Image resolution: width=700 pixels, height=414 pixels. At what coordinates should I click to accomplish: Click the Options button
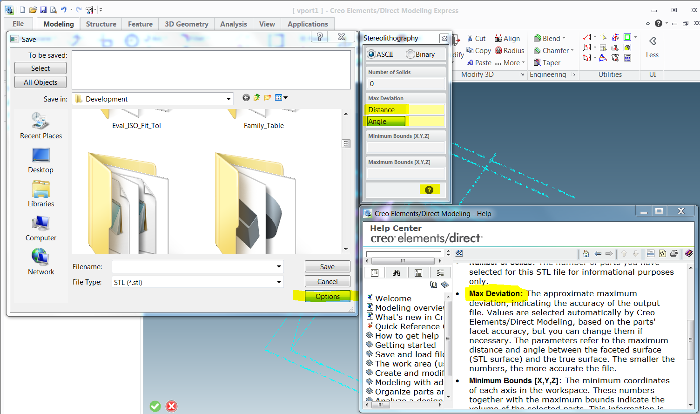coord(327,296)
